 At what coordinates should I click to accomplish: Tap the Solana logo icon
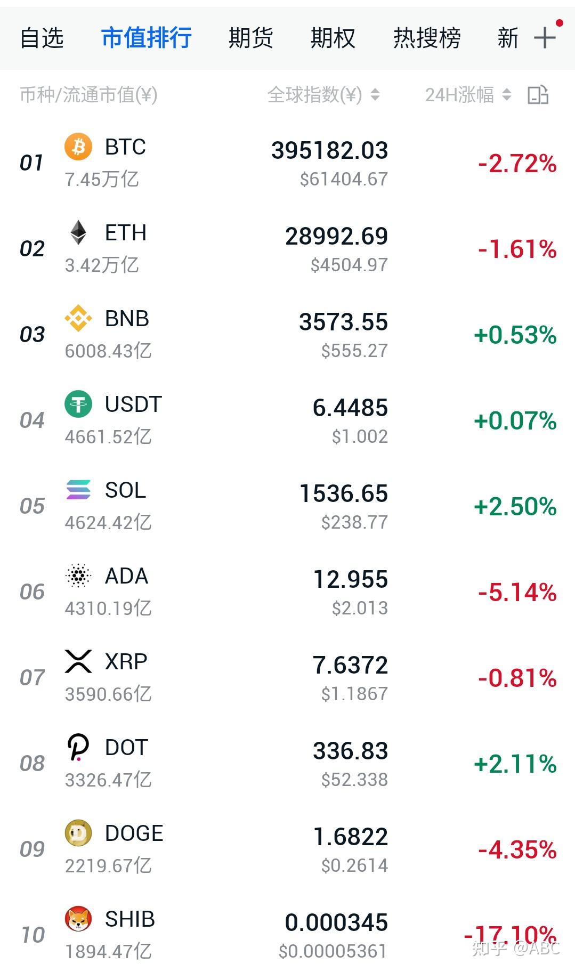click(78, 490)
